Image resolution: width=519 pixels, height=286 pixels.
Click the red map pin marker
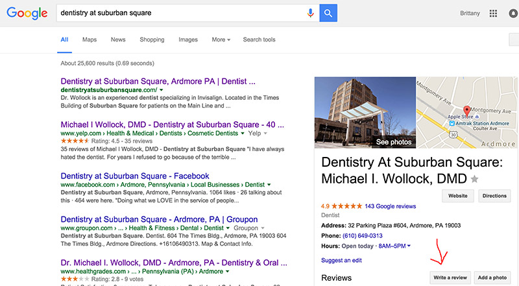466,110
